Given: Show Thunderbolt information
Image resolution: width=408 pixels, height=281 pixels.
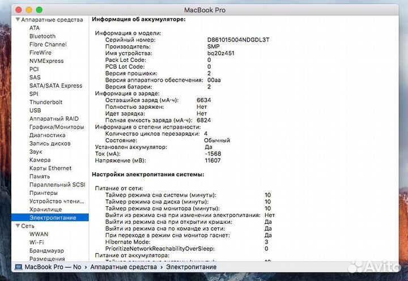Looking at the screenshot, I should [46, 102].
